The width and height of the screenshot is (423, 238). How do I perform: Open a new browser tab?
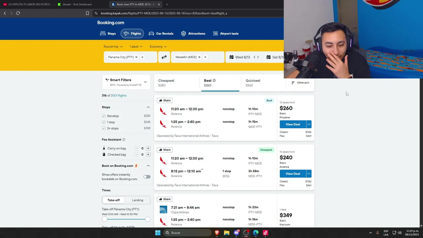167,4
